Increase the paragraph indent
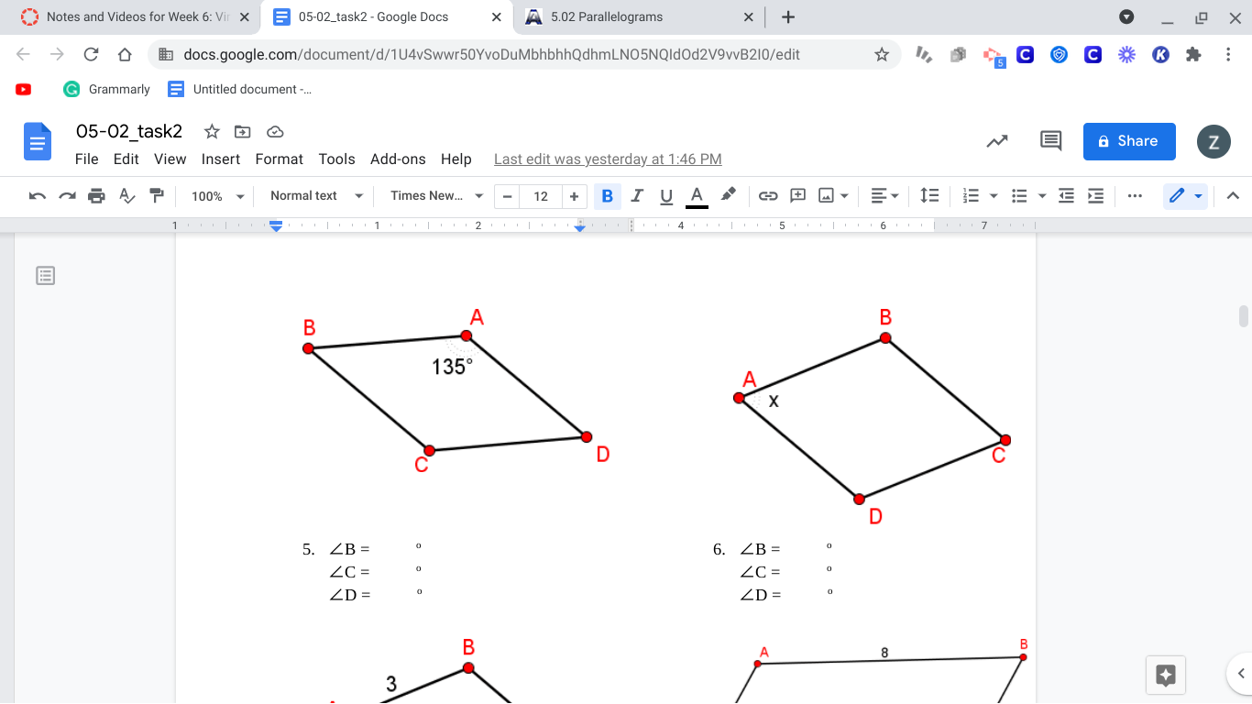 pos(1095,196)
